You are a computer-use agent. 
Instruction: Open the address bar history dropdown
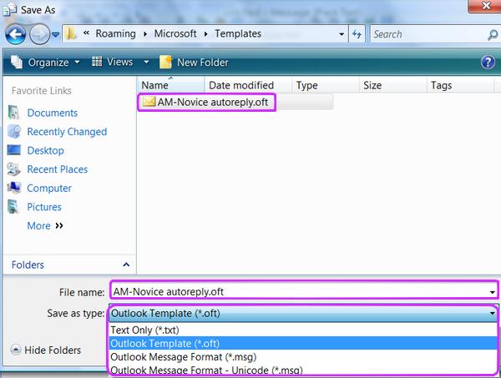[x=342, y=34]
